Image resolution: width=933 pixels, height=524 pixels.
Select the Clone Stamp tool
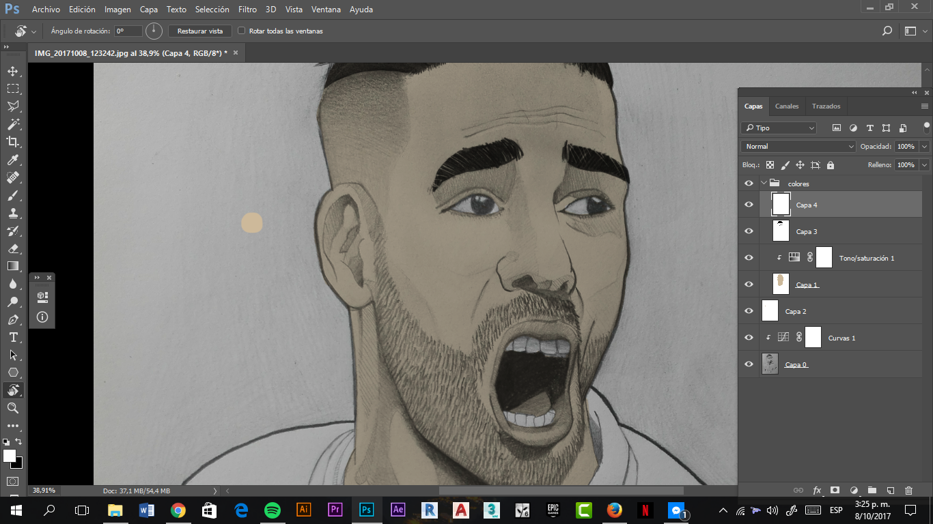(x=13, y=213)
